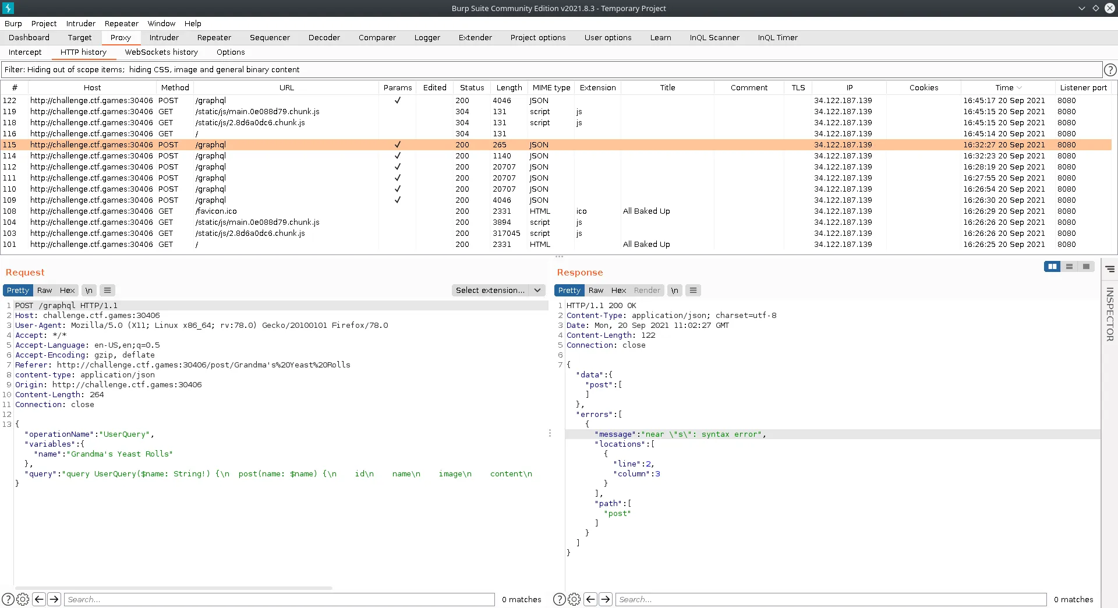Go to previous Request search match
The height and width of the screenshot is (608, 1118).
39,599
